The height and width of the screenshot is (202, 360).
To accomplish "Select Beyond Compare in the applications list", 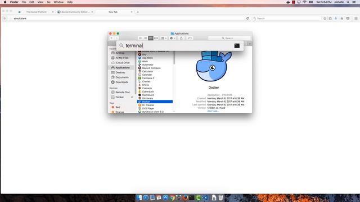I will coord(151,68).
